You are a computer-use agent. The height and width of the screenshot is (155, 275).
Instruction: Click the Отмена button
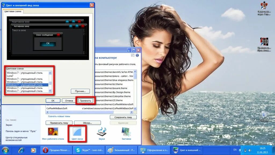pyautogui.click(x=69, y=101)
